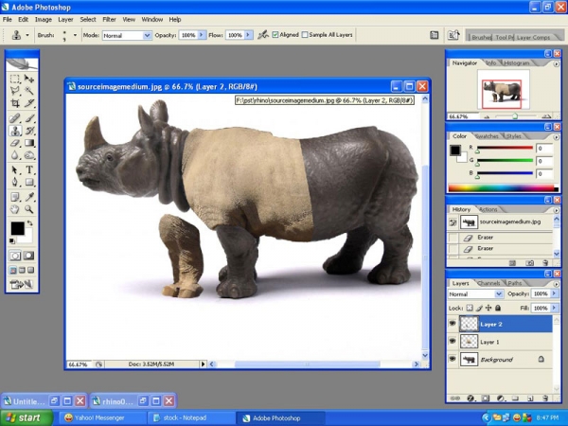Select the Gradient tool
The image size is (568, 426).
[x=29, y=143]
